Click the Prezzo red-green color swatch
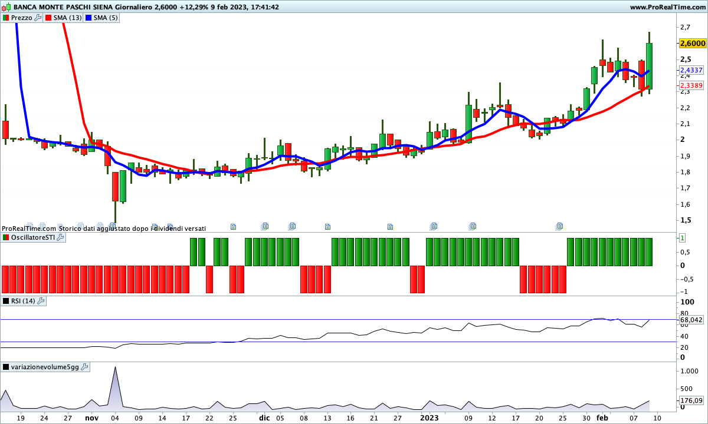Viewport: 708px width, 424px height. click(6, 18)
